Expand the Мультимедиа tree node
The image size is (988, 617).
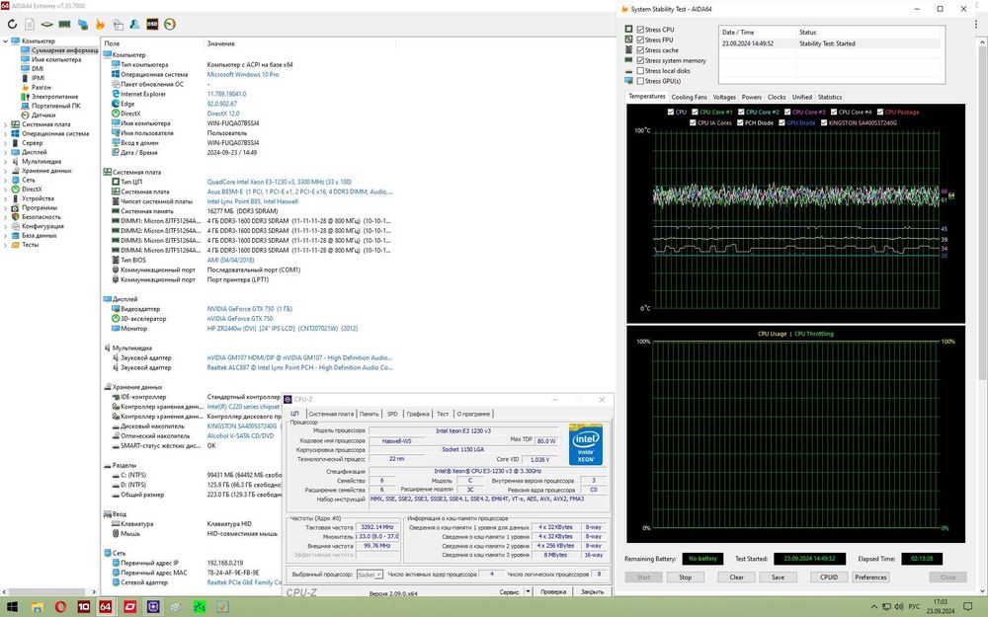pyautogui.click(x=6, y=161)
